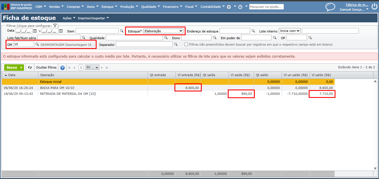This screenshot has height=179, width=379.
Task: Open the Estoque dropdown showing Elaboração
Action: tap(163, 31)
